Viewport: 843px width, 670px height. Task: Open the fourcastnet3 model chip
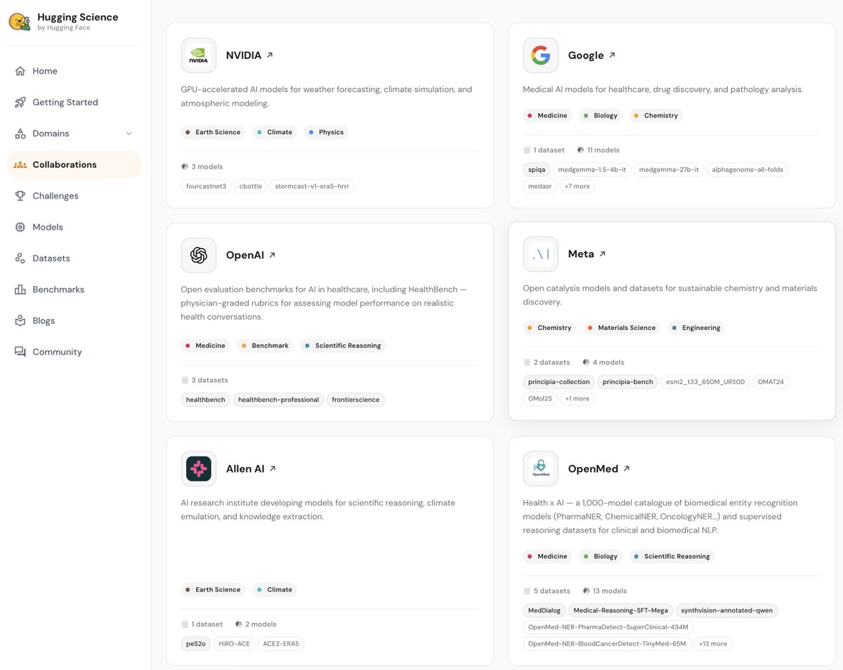[206, 186]
